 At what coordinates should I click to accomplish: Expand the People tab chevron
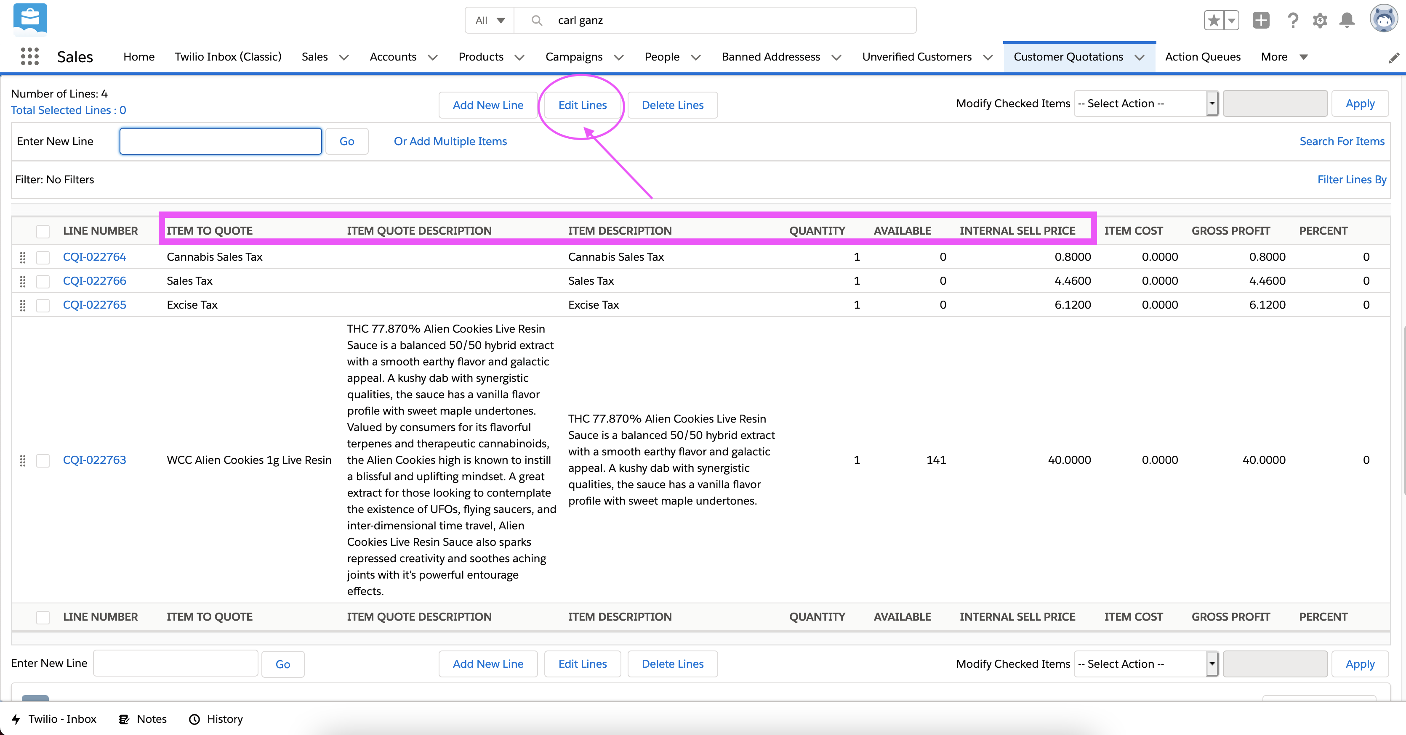pos(695,57)
